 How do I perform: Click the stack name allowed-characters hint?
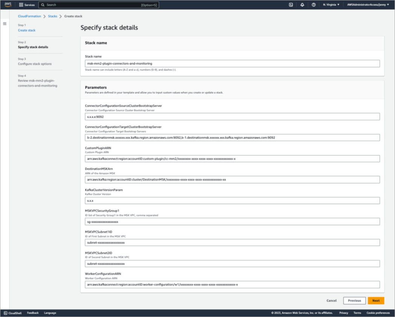(130, 70)
